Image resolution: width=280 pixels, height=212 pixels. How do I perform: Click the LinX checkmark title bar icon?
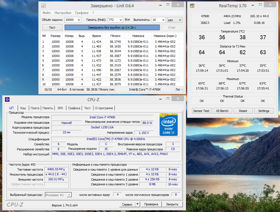[43, 6]
